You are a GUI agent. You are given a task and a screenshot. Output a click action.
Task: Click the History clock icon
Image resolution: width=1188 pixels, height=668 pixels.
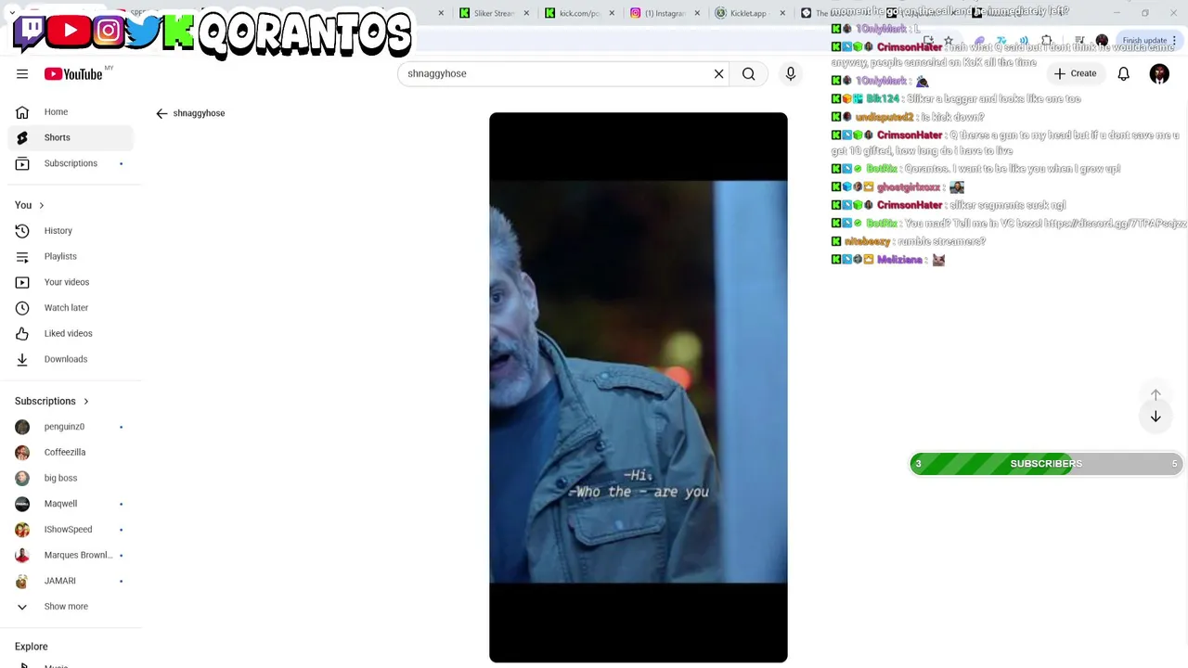pos(22,231)
